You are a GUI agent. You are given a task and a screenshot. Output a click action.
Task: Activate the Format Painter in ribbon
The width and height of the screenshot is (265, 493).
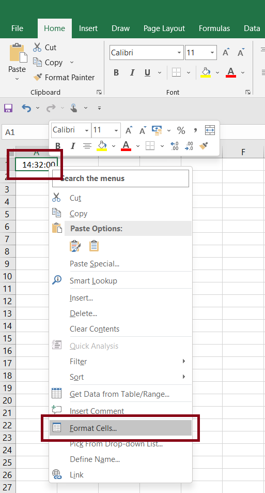point(64,78)
